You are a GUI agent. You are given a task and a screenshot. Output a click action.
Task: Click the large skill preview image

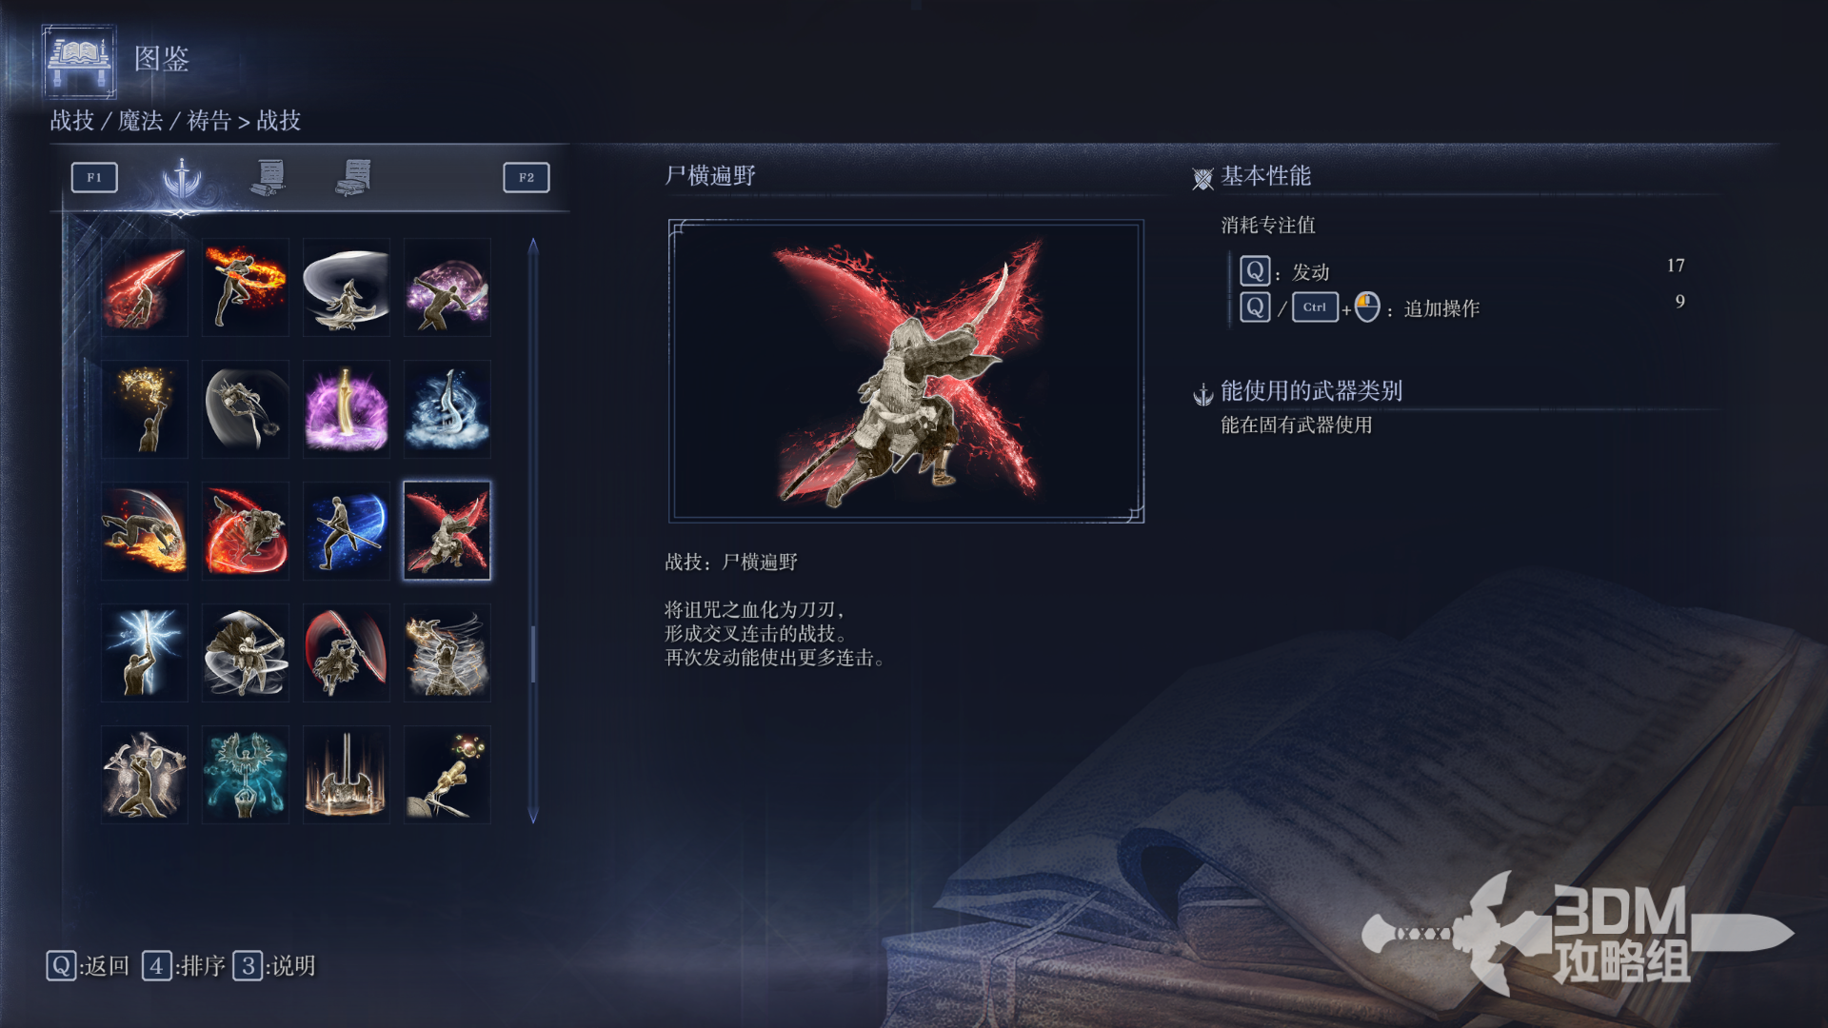pyautogui.click(x=906, y=371)
